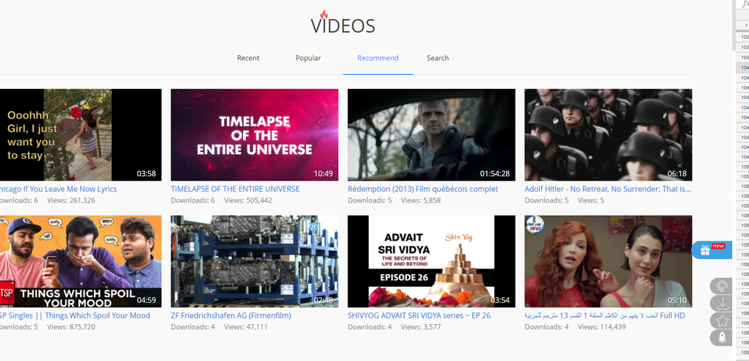749x361 pixels.
Task: Click Chicago If You Leave Me Now Lyrics link
Action: click(x=58, y=189)
